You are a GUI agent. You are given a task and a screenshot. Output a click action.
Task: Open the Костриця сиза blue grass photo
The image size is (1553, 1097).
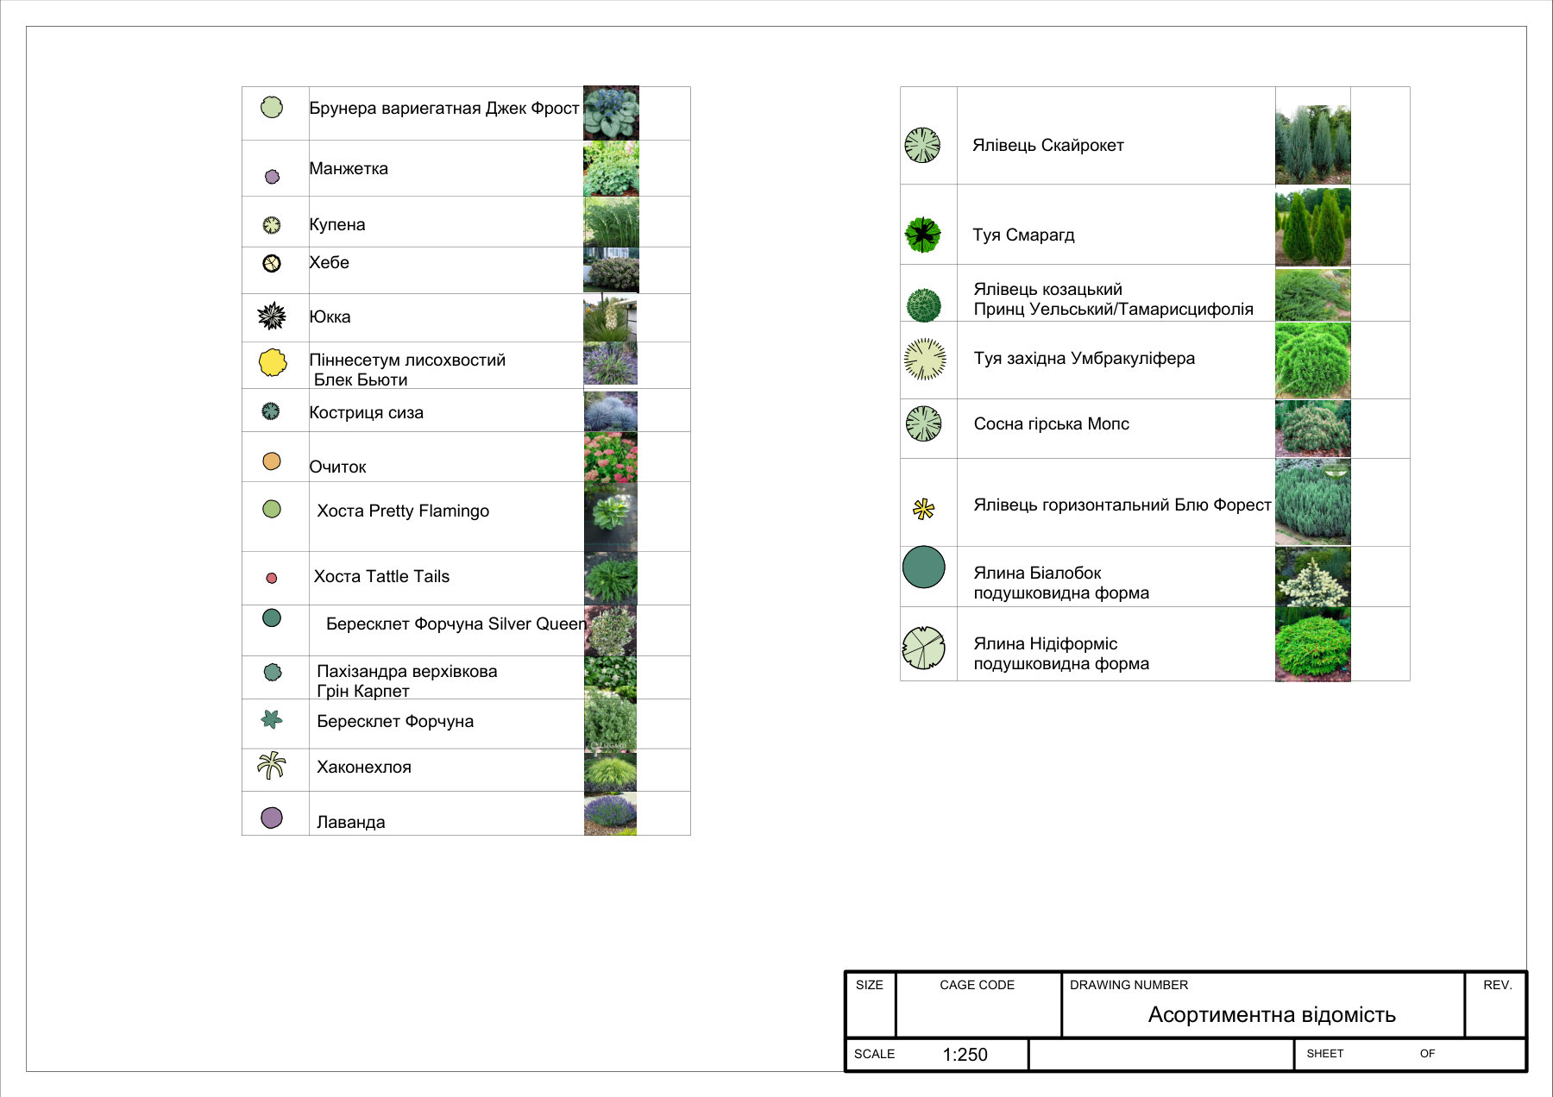[x=611, y=411]
